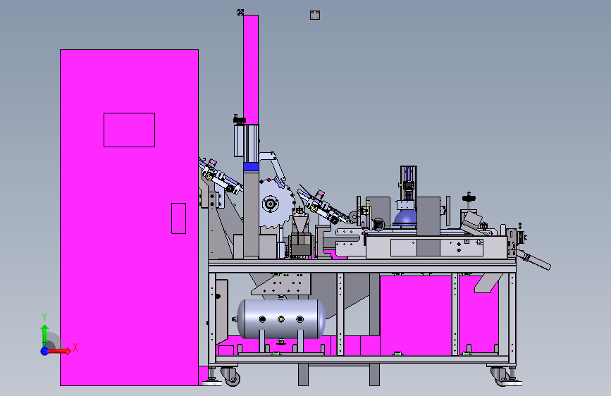Select the tall magenta vertical column

pyautogui.click(x=251, y=69)
